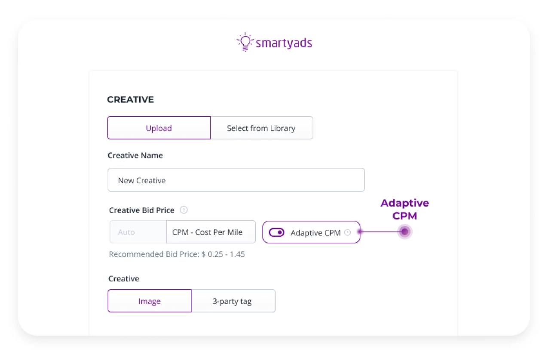This screenshot has width=548, height=355.
Task: Open the CPM - Cost Per Mile dropdown
Action: click(211, 232)
